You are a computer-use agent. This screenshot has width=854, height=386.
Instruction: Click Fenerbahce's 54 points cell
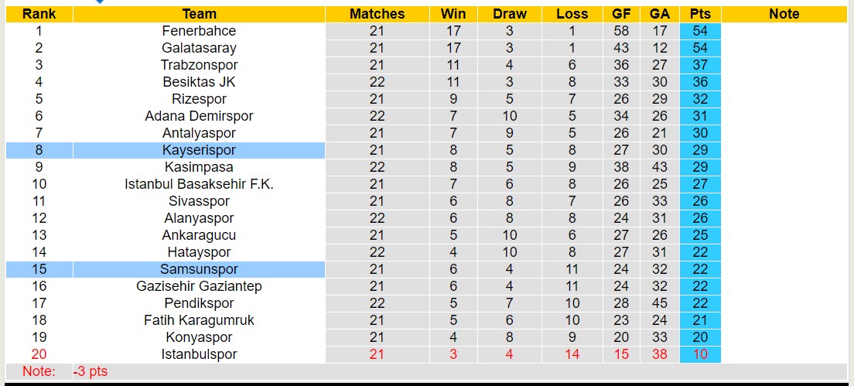[x=700, y=31]
